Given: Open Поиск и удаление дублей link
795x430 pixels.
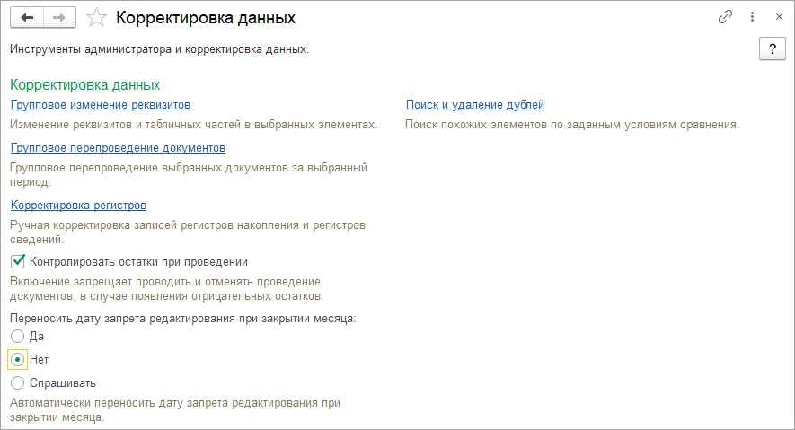Looking at the screenshot, I should tap(475, 105).
